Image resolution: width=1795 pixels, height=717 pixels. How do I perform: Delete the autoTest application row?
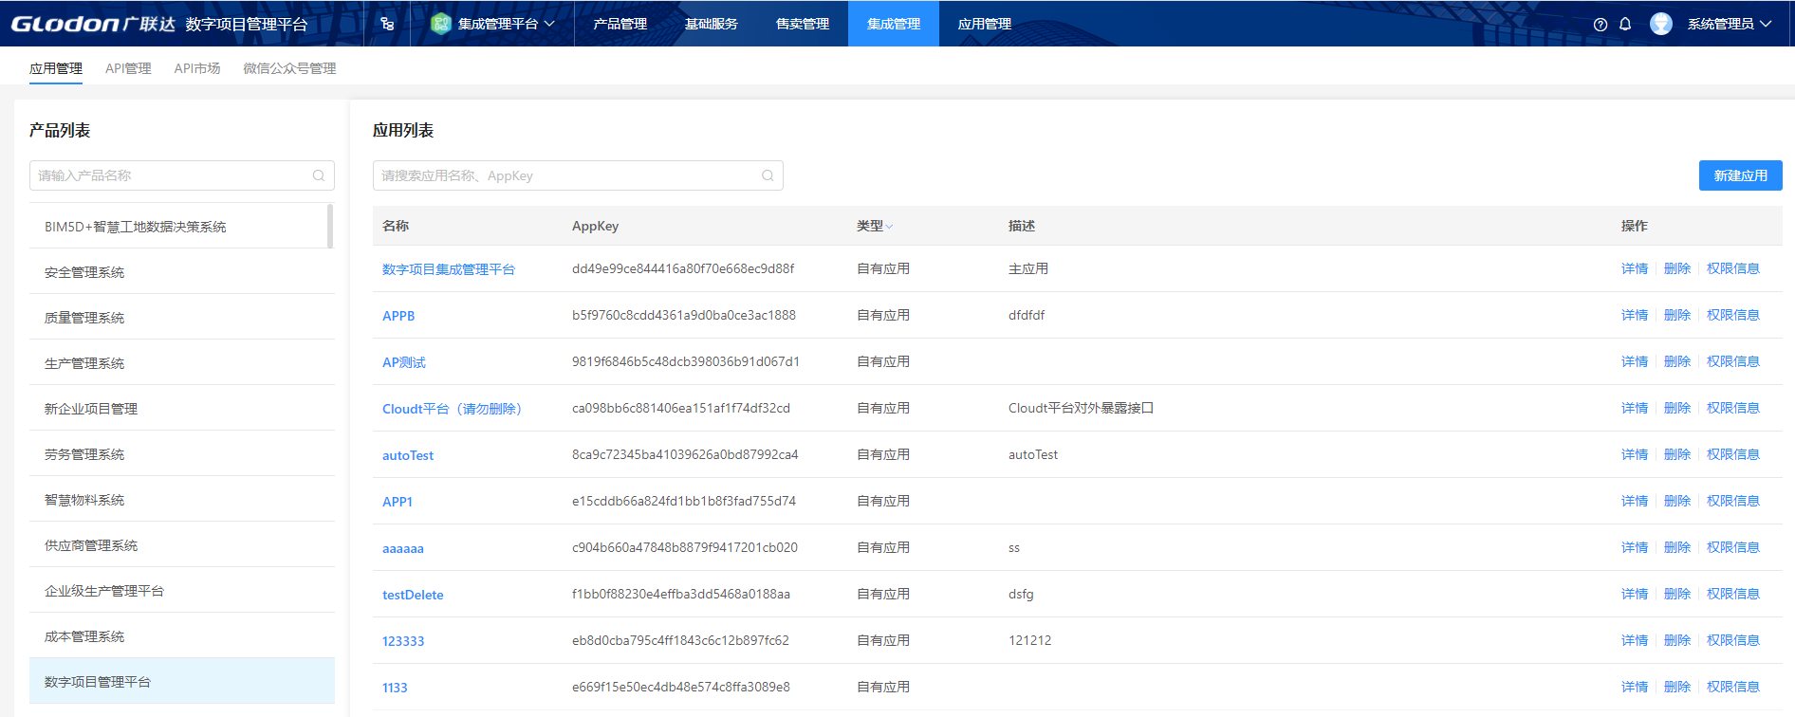tap(1676, 454)
